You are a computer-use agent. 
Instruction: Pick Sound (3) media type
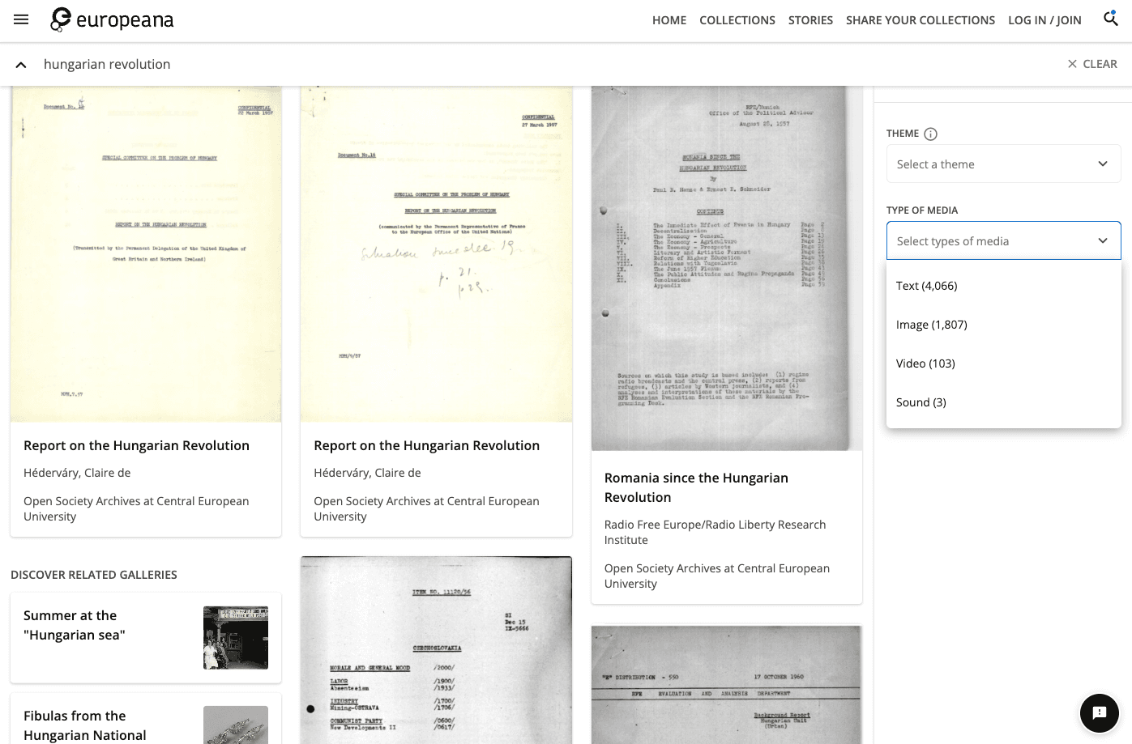tap(921, 402)
